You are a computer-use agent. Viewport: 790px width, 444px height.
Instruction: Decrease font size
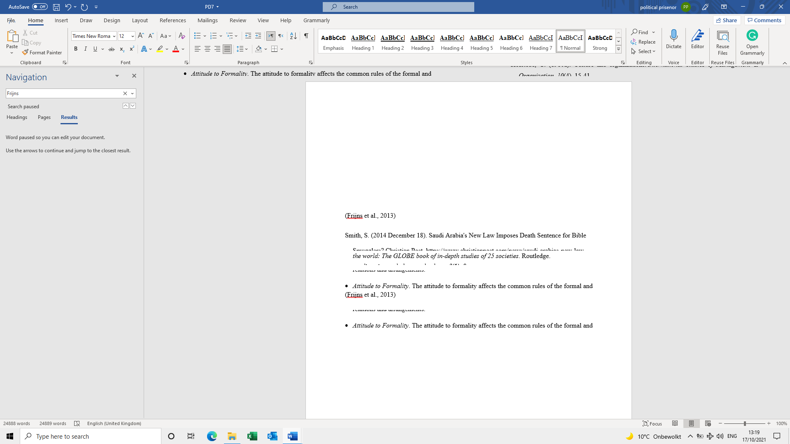(x=151, y=36)
